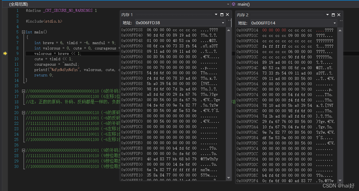Image resolution: width=359 pixels, height=191 pixels.
Task: Maximize the 内存 2 memory window
Action: [333, 15]
